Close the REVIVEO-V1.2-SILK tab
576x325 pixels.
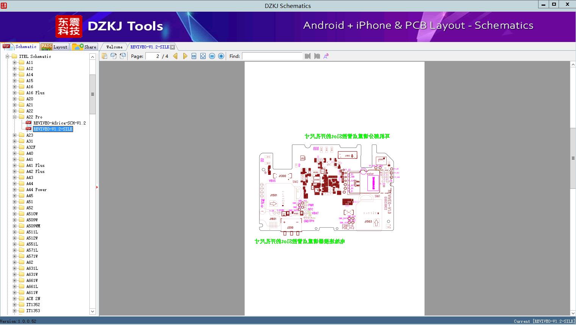[x=173, y=47]
